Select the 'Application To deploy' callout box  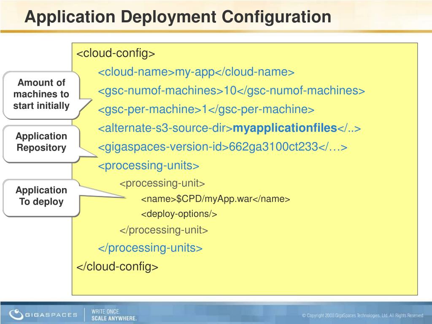(x=41, y=196)
